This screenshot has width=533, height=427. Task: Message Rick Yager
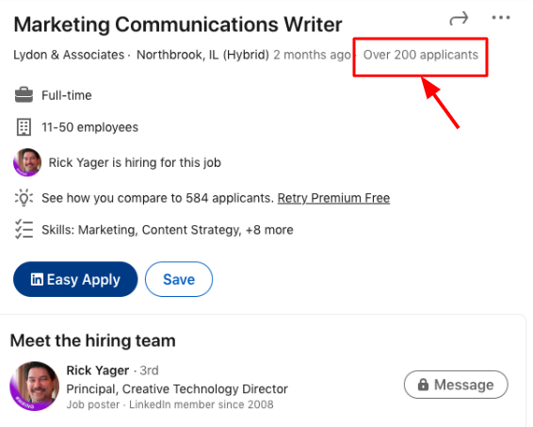coord(456,385)
